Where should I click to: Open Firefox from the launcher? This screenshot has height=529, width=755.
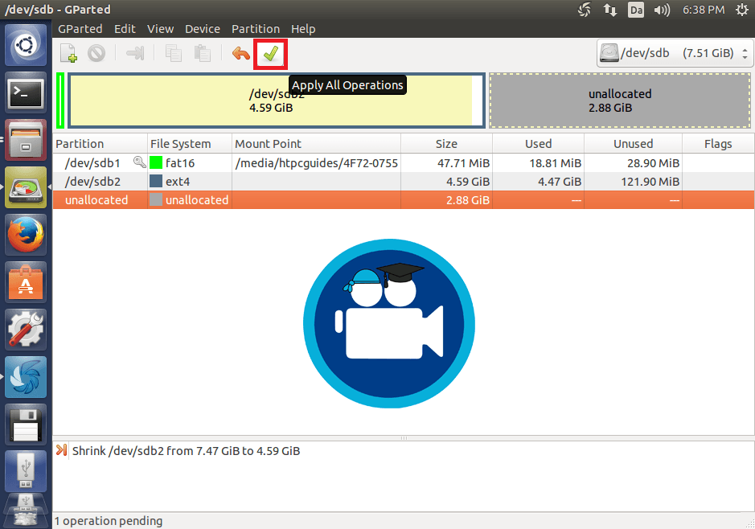[26, 236]
